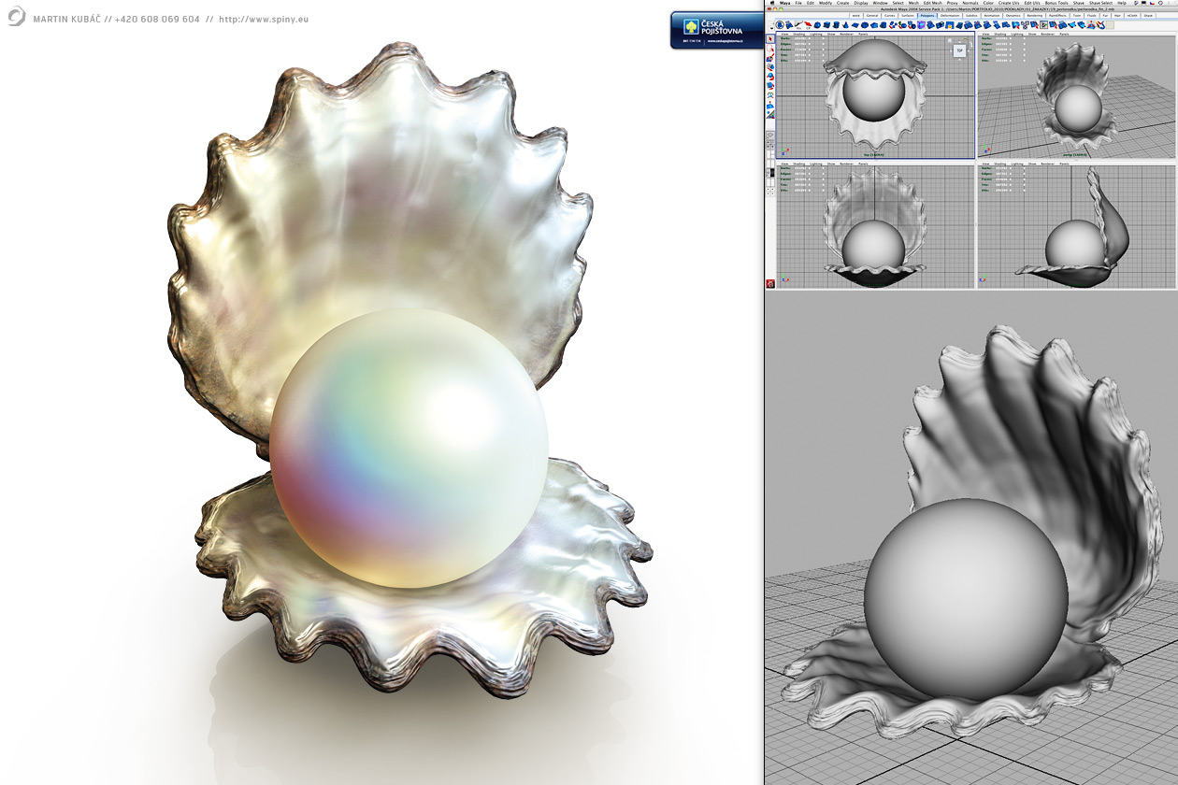Open the persp viewport's Renderer menu
1178x785 pixels.
(x=1048, y=34)
